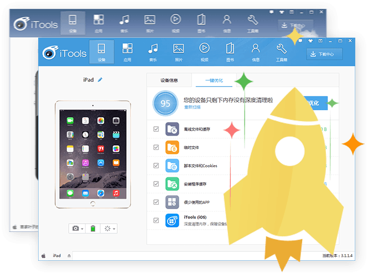This screenshot has height=274, width=368.
Task: Click 设备 in the back iTools window
Action: click(72, 23)
